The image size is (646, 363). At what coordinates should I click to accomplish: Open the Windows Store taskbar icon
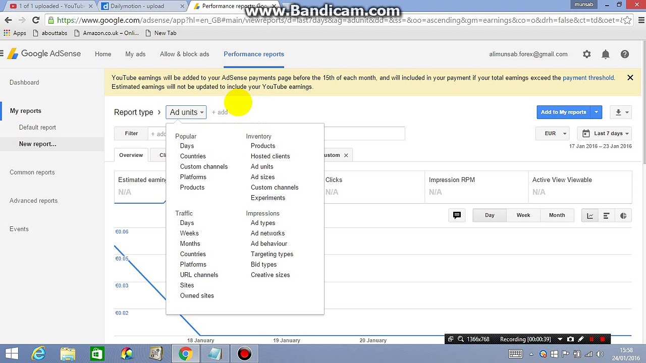point(97,354)
